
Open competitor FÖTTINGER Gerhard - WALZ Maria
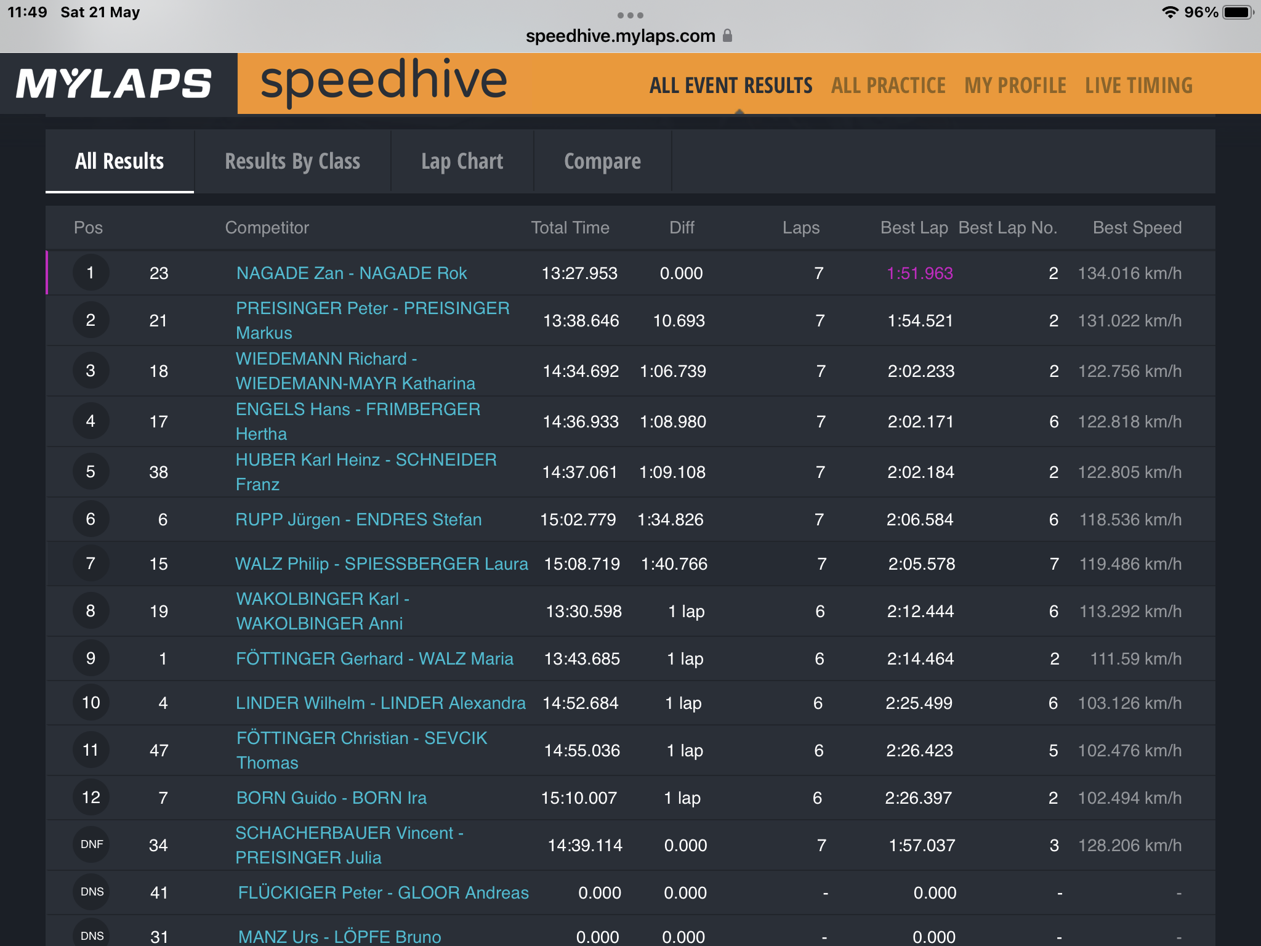click(x=374, y=658)
